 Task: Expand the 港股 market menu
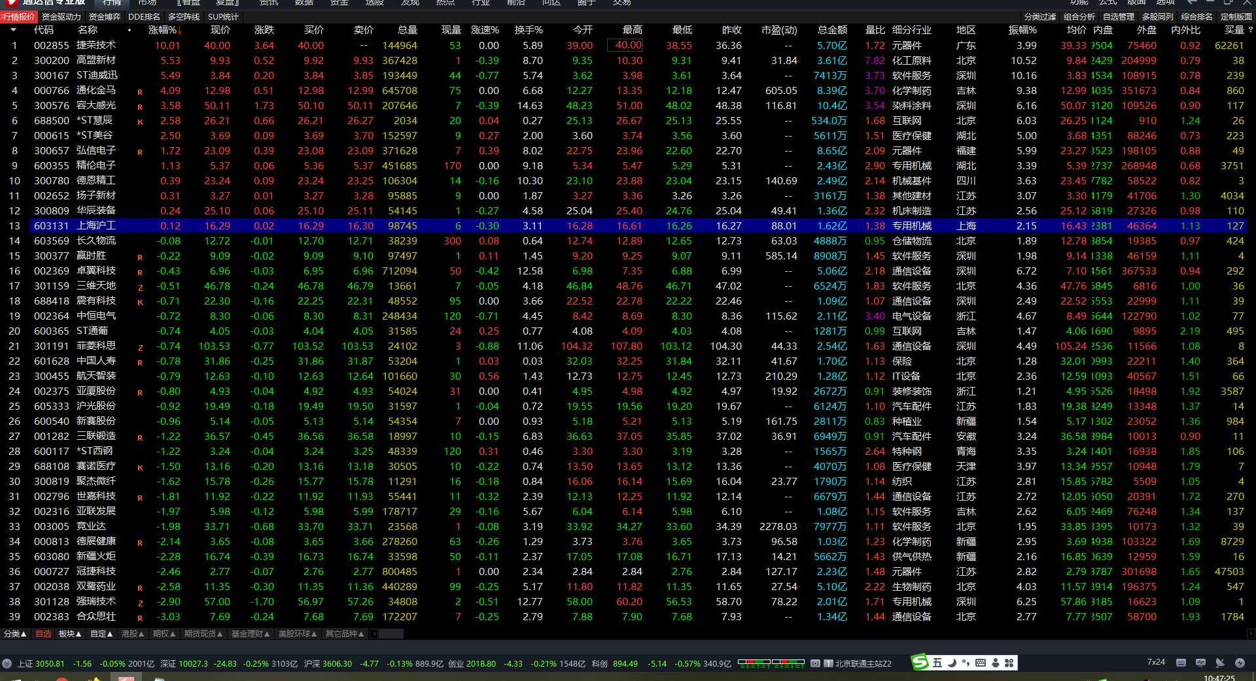click(133, 633)
